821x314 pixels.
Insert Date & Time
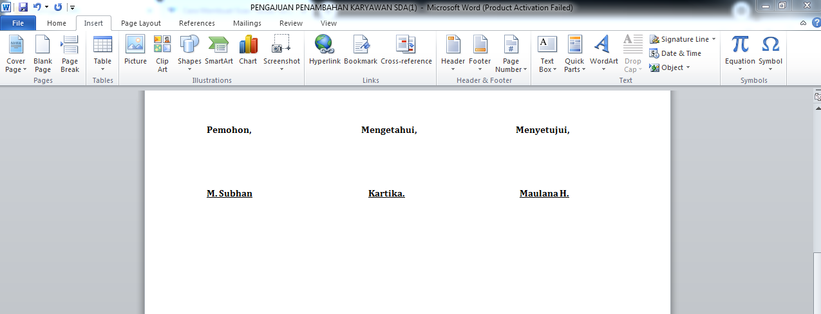675,53
